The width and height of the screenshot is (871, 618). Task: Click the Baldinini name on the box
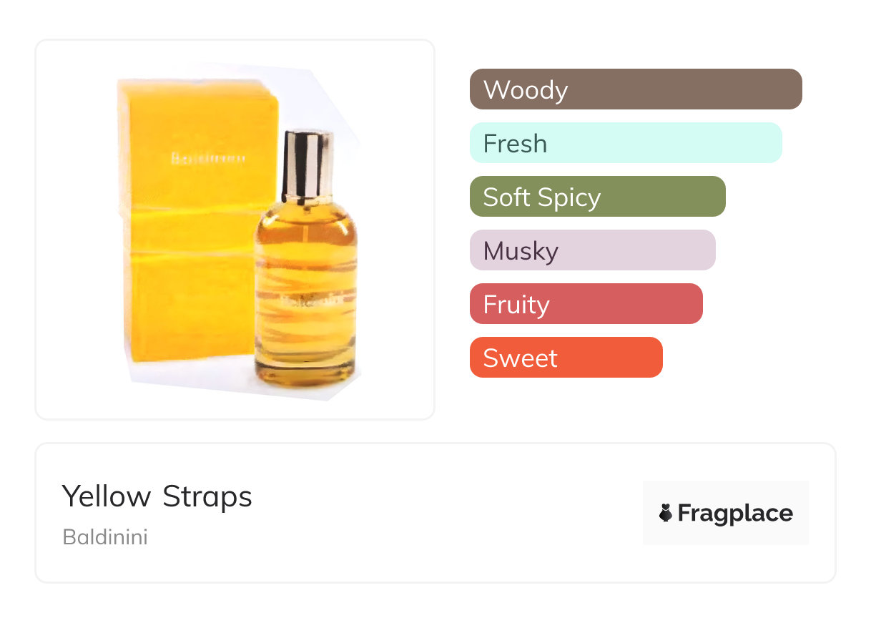click(x=208, y=157)
